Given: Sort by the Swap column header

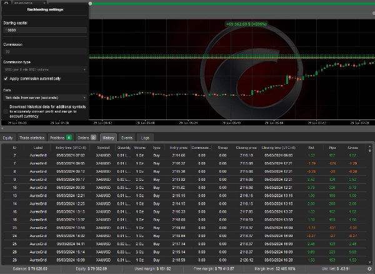Looking at the screenshot, I should [x=222, y=148].
